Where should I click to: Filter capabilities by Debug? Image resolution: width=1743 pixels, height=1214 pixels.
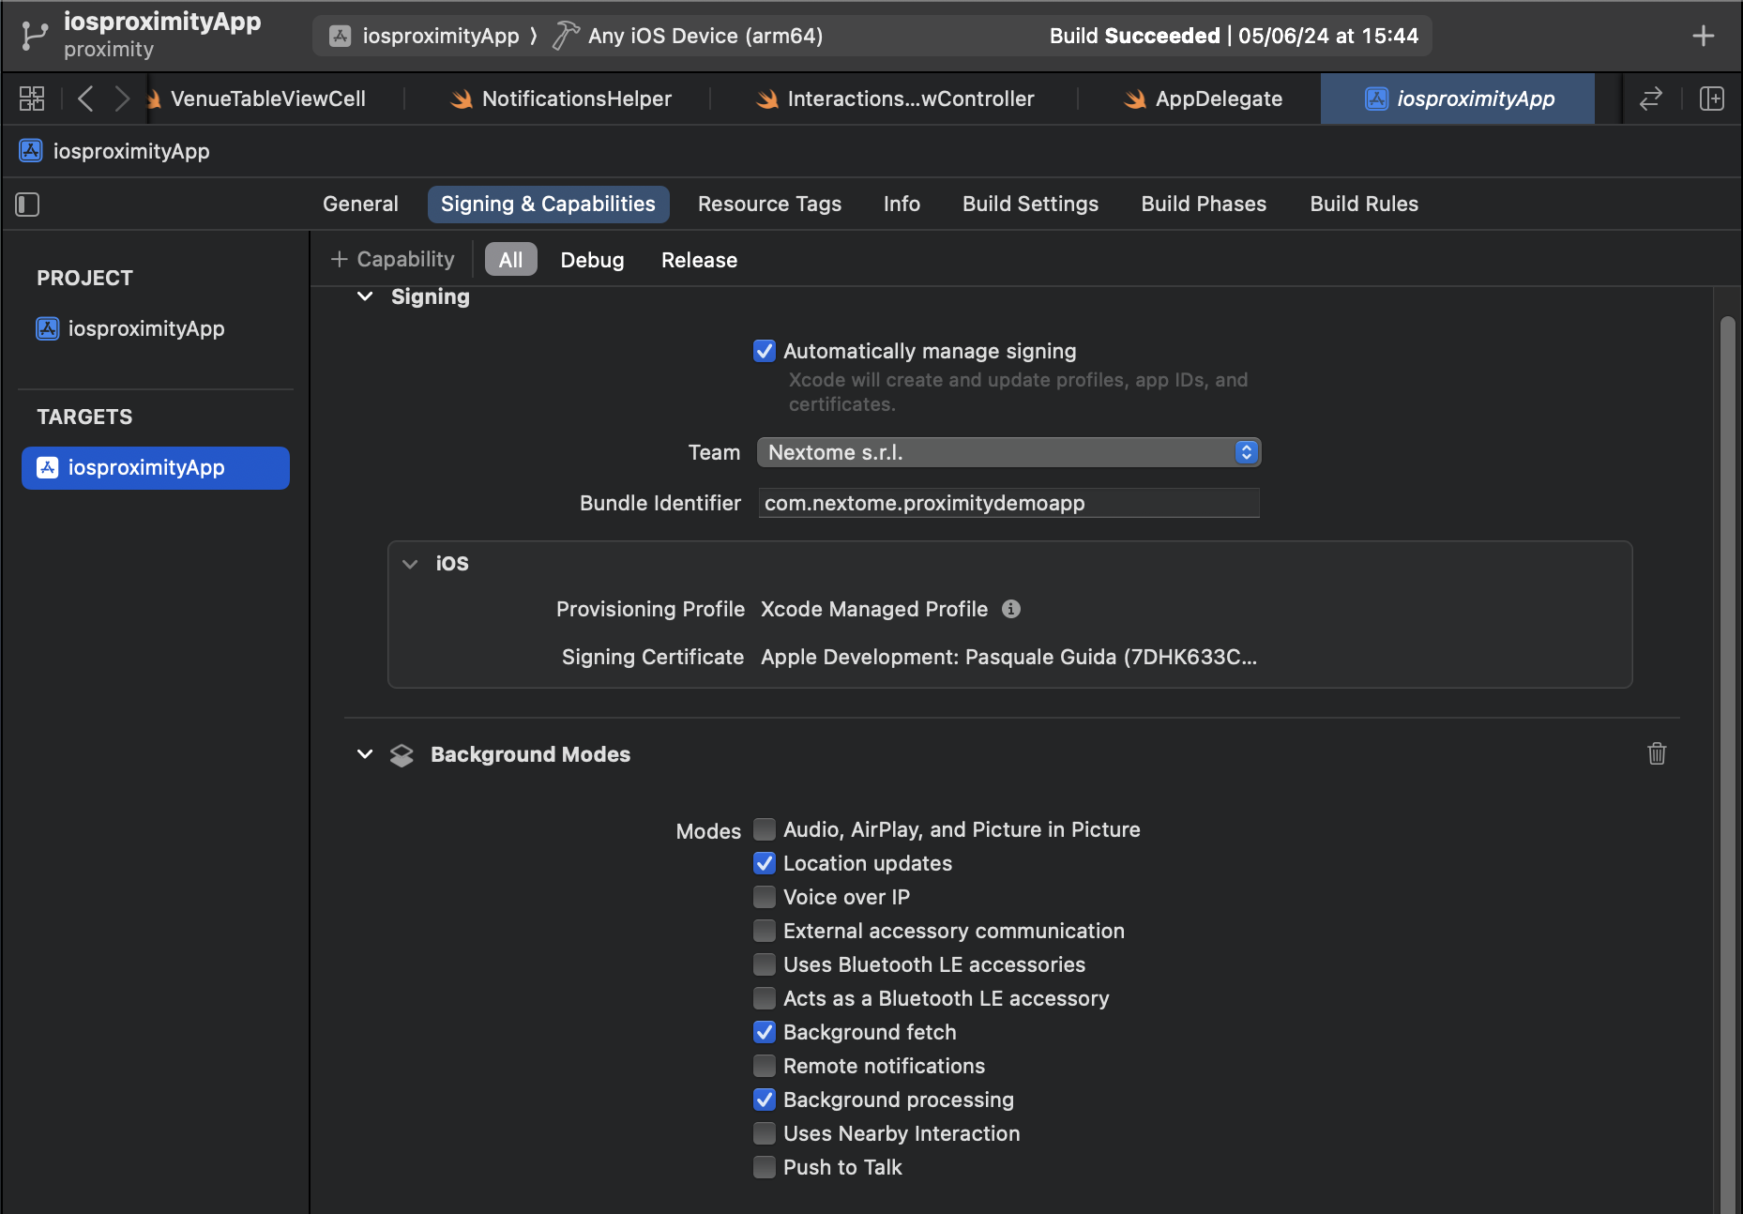click(x=592, y=260)
